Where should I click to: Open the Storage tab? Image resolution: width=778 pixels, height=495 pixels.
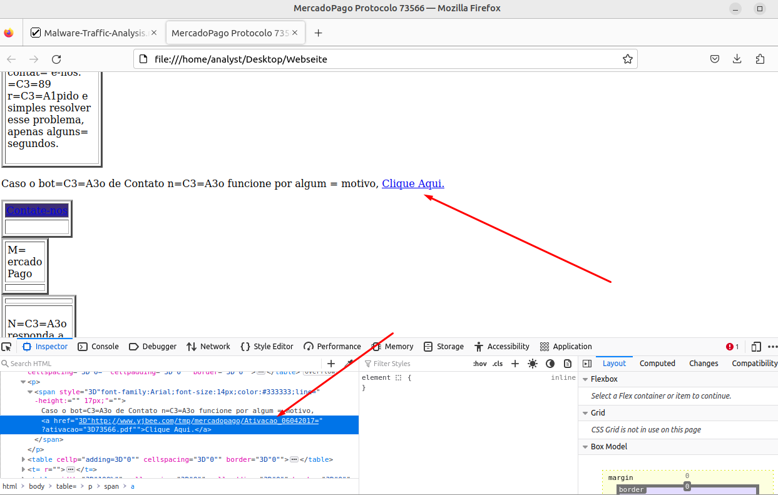[x=444, y=347]
